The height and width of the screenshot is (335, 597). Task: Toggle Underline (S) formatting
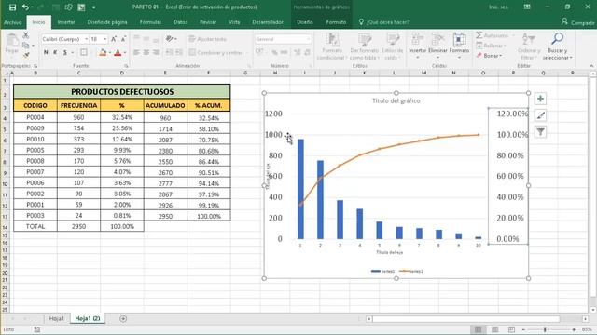65,52
